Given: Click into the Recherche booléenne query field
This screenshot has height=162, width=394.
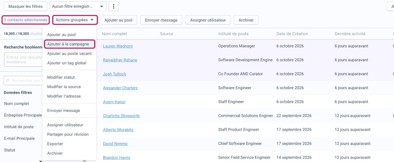Looking at the screenshot, I should click(23, 60).
